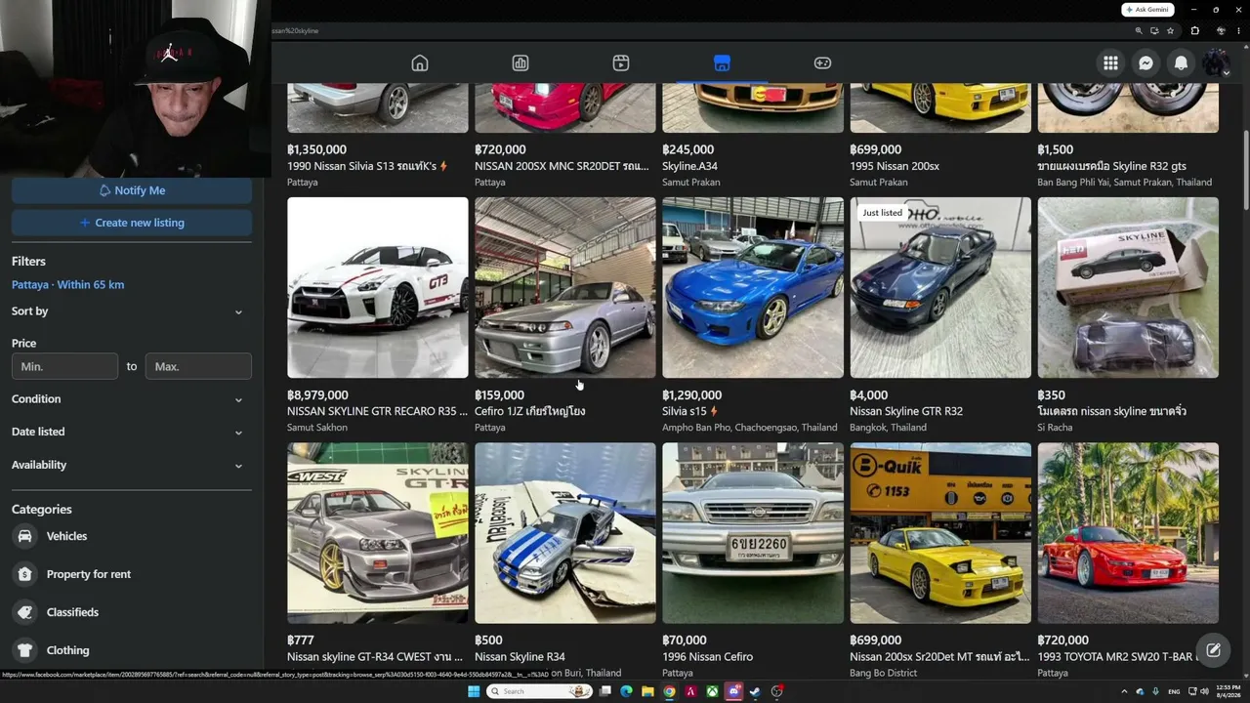This screenshot has width=1250, height=703.
Task: Change the Pattaya Within 65 km location filter
Action: point(67,284)
